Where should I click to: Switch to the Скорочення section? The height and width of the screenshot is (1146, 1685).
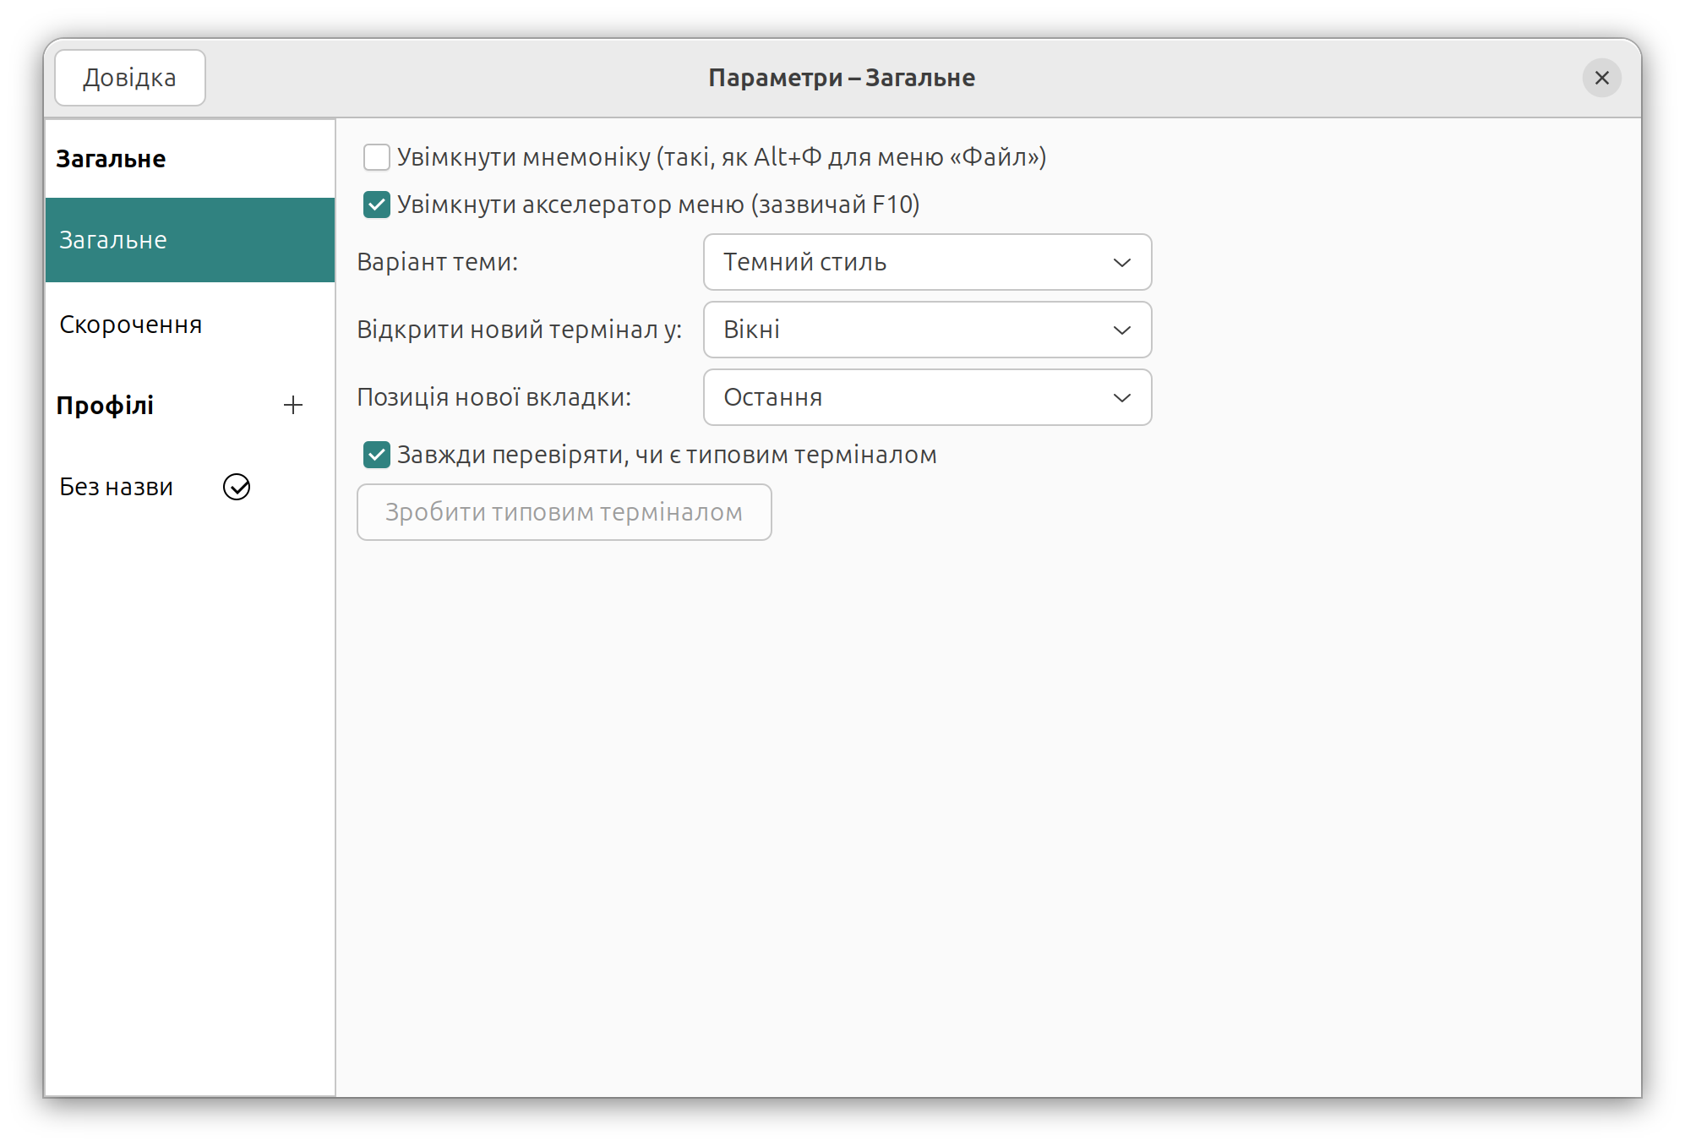click(190, 325)
